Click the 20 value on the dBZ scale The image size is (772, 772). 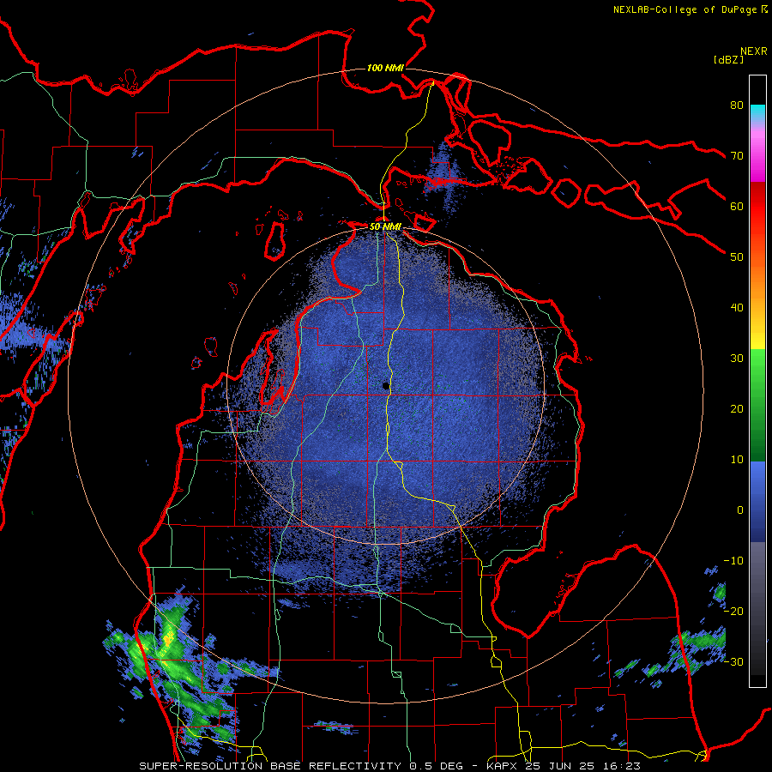click(x=737, y=408)
